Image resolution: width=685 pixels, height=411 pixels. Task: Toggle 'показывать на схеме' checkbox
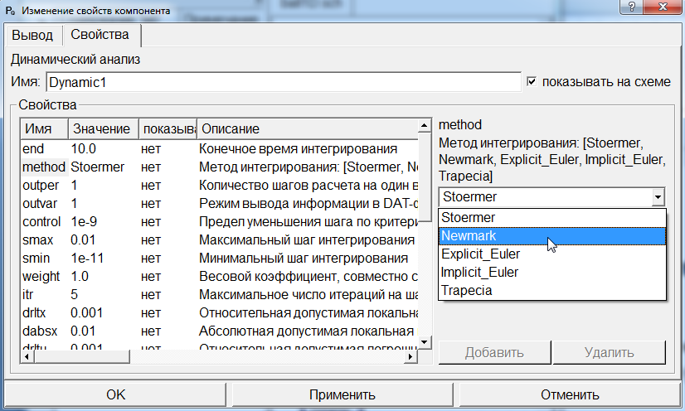532,82
